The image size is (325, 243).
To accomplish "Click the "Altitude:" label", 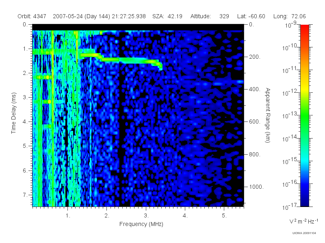I will point(201,16).
